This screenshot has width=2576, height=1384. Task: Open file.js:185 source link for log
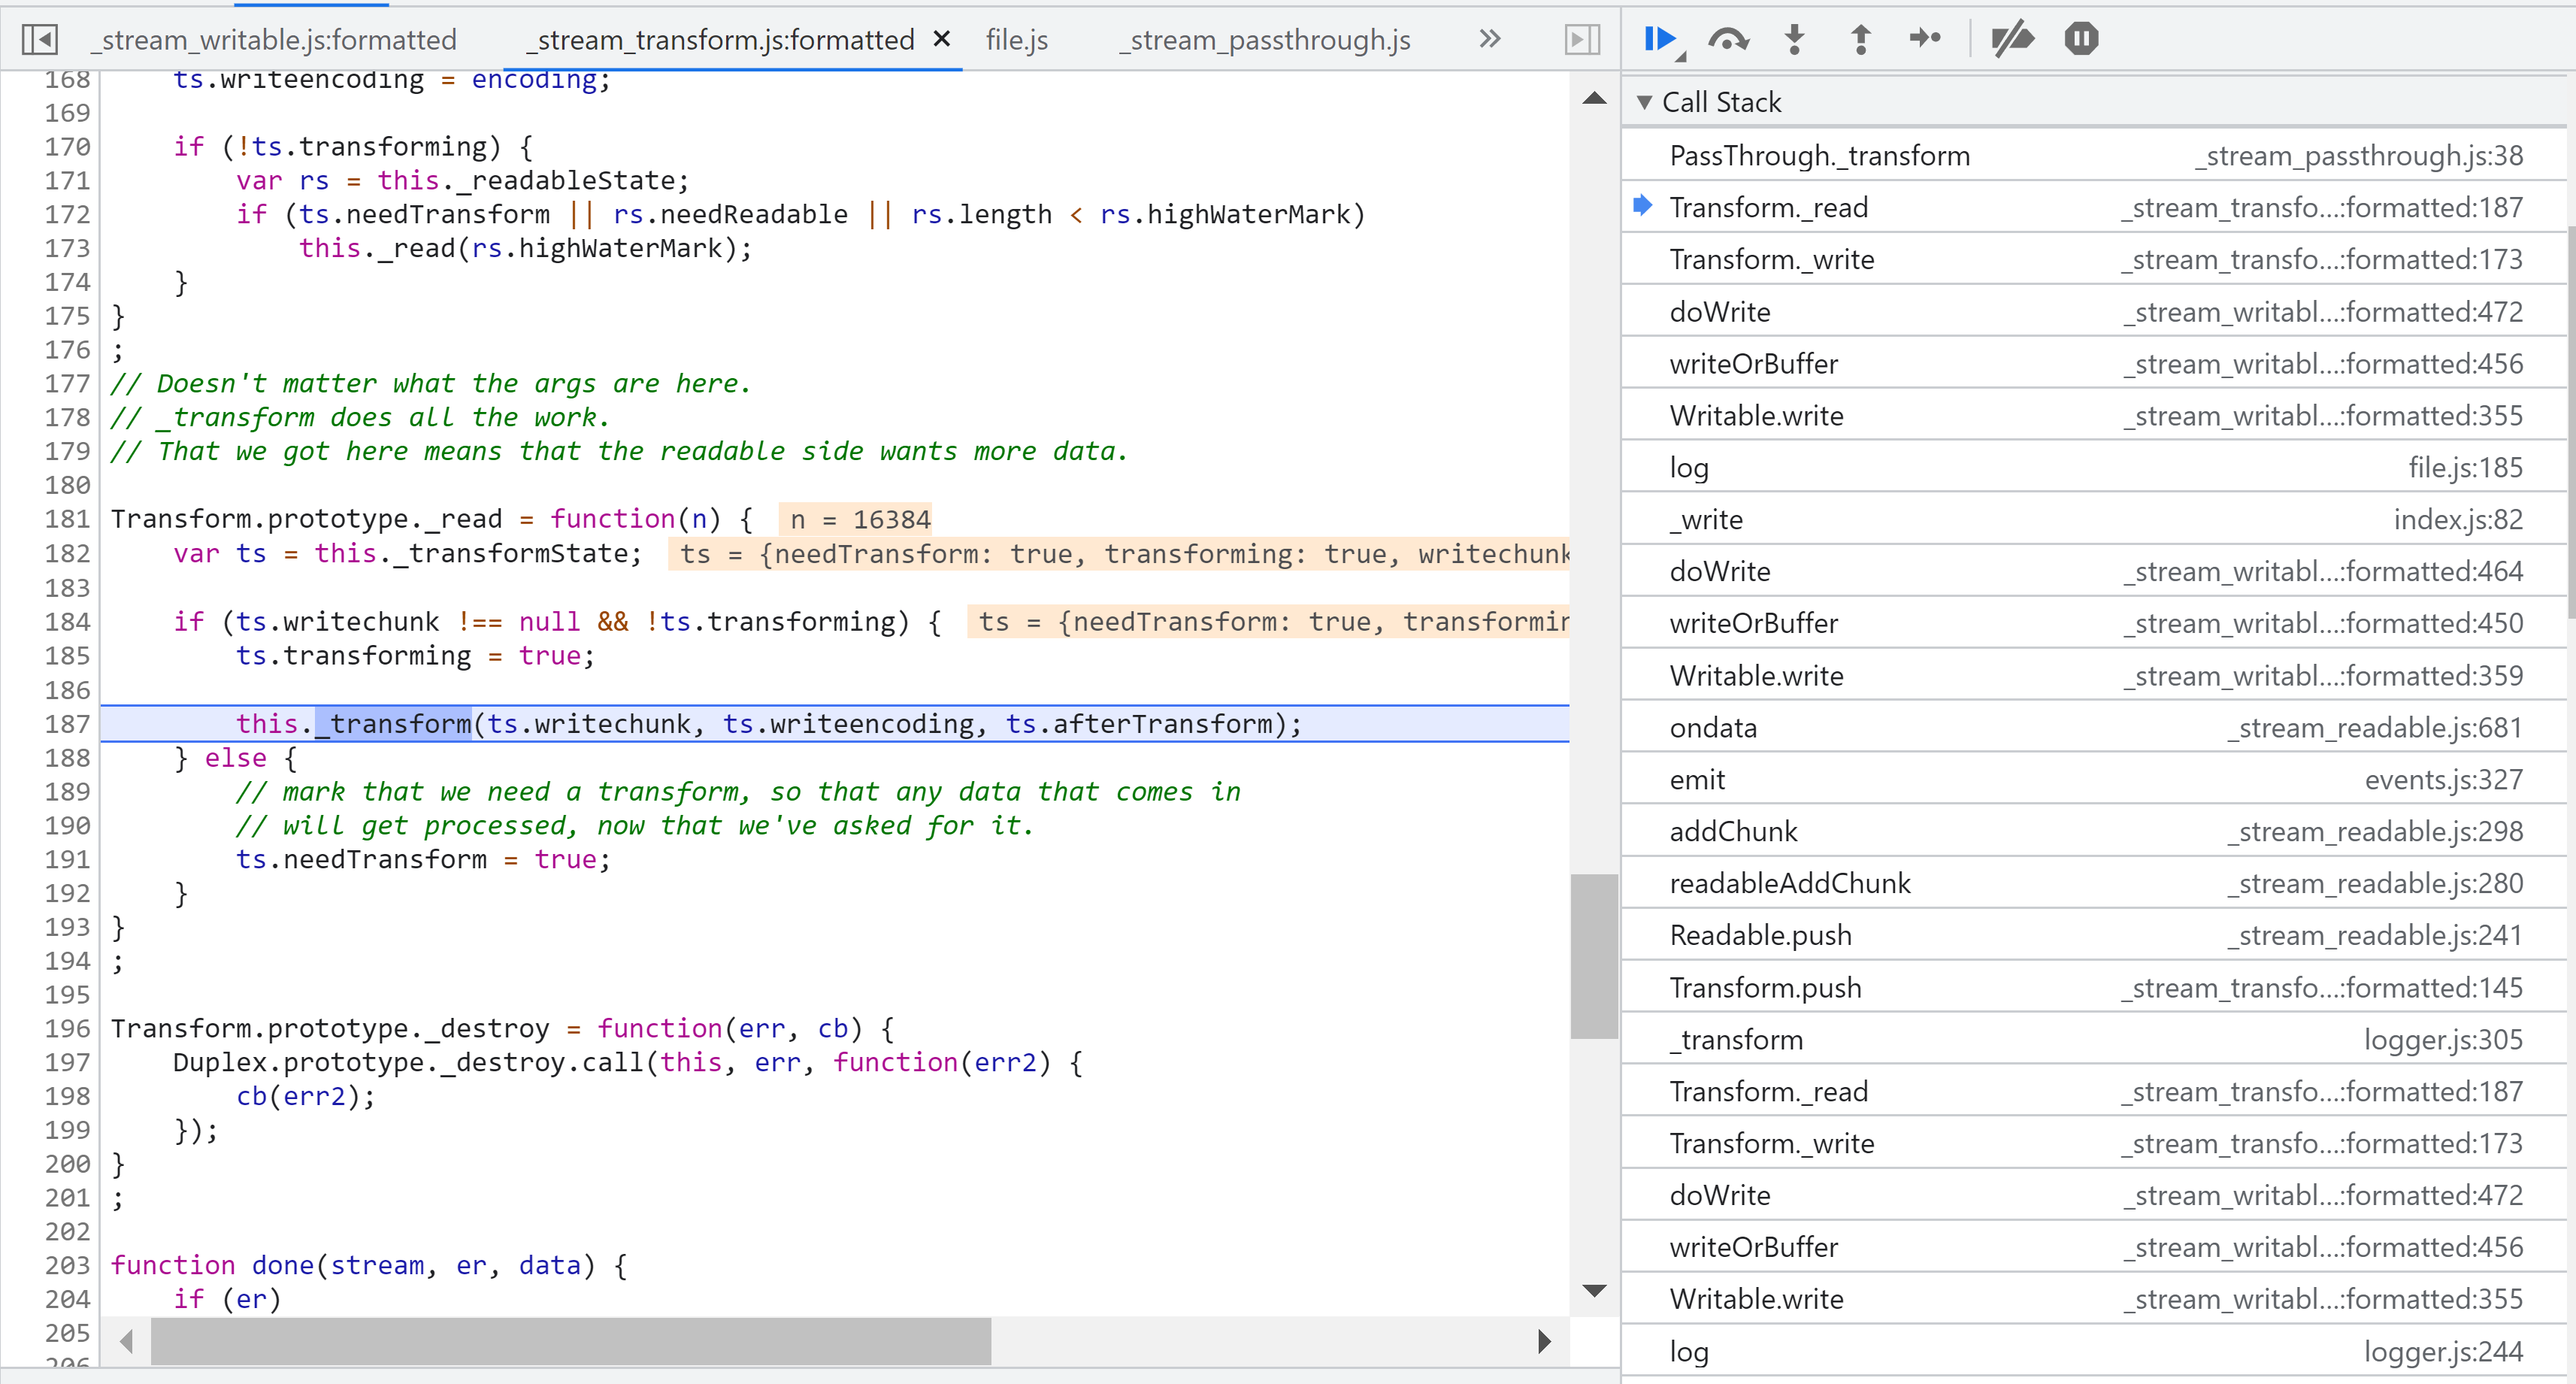2465,468
